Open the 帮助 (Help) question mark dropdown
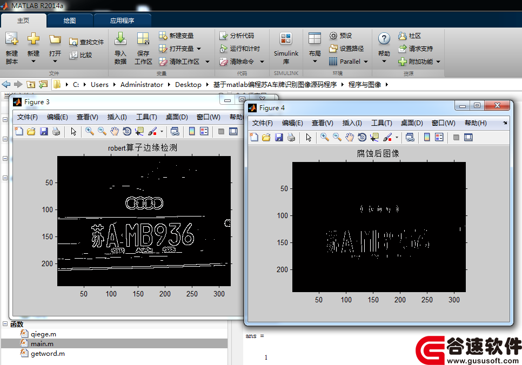 (x=384, y=48)
